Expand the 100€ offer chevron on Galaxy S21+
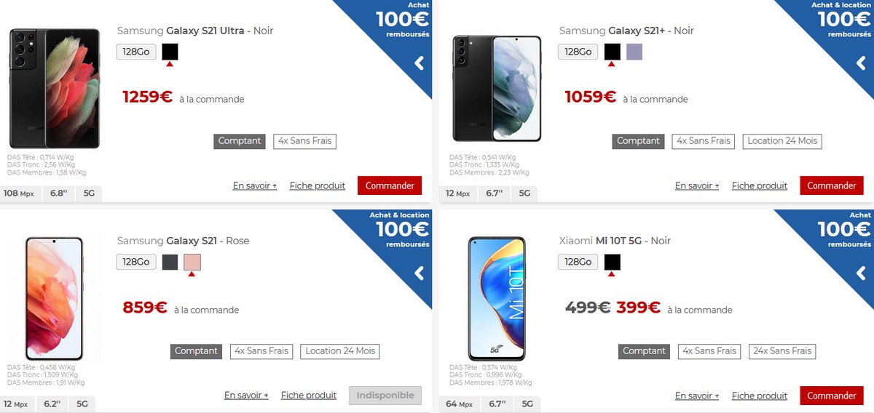 pyautogui.click(x=861, y=63)
